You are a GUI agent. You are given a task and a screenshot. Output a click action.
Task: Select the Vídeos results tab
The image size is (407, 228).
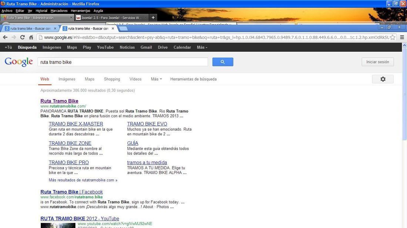coord(135,79)
